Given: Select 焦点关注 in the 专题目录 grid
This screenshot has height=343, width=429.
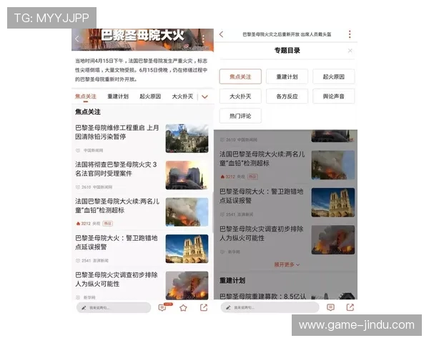Looking at the screenshot, I should pyautogui.click(x=240, y=76).
